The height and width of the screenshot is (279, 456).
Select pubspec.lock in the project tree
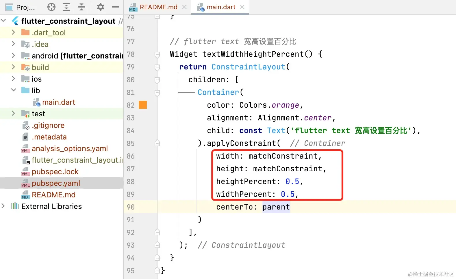tap(55, 172)
